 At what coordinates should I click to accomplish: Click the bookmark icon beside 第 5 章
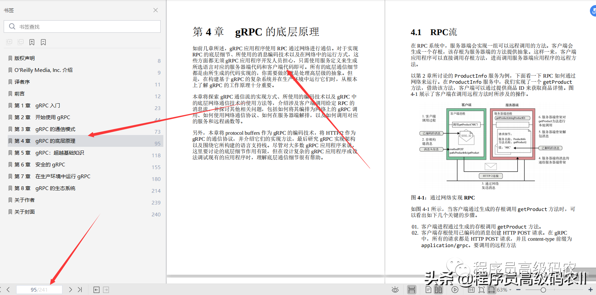coord(10,153)
